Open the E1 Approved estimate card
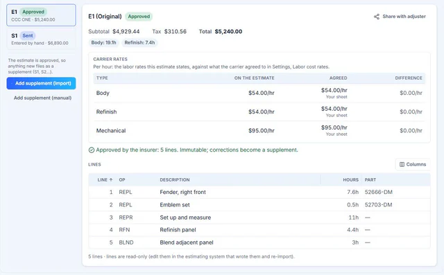Image resolution: width=444 pixels, height=275 pixels. (x=42, y=15)
